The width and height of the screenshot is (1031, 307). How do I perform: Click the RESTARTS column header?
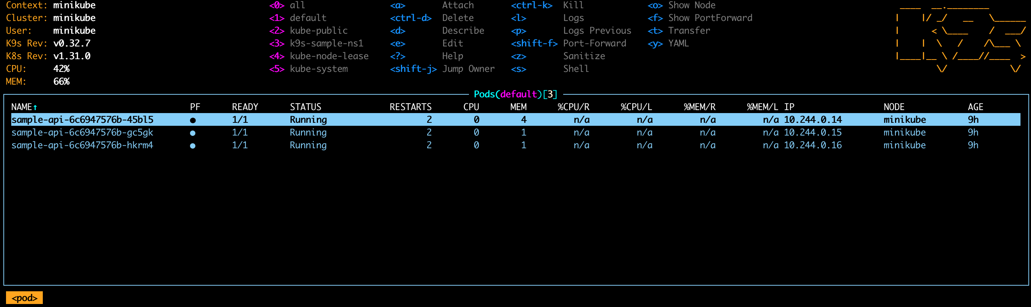click(x=411, y=107)
